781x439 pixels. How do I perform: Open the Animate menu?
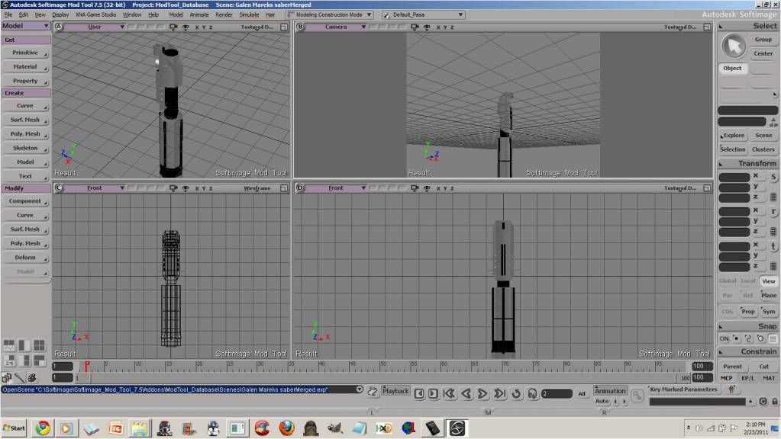click(x=198, y=15)
